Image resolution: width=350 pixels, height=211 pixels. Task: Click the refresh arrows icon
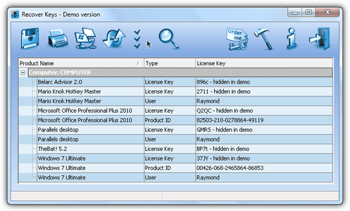114,38
